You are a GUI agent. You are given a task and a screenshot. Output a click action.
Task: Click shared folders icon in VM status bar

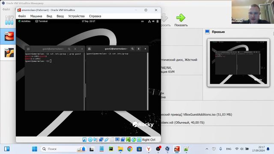[112, 140]
